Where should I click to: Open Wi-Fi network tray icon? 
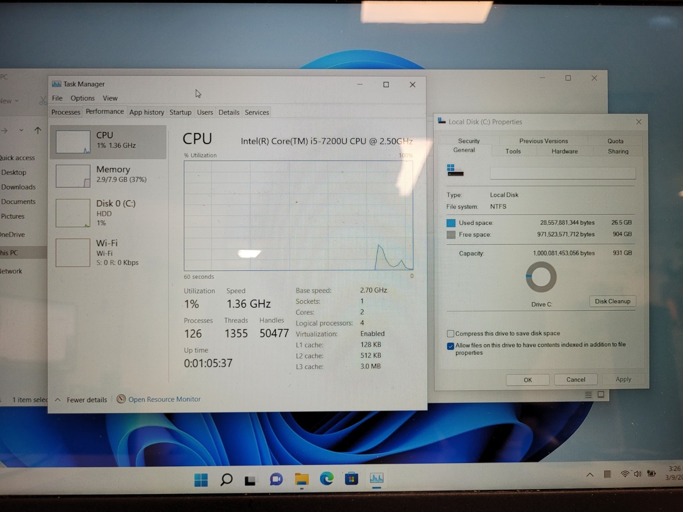(x=625, y=474)
